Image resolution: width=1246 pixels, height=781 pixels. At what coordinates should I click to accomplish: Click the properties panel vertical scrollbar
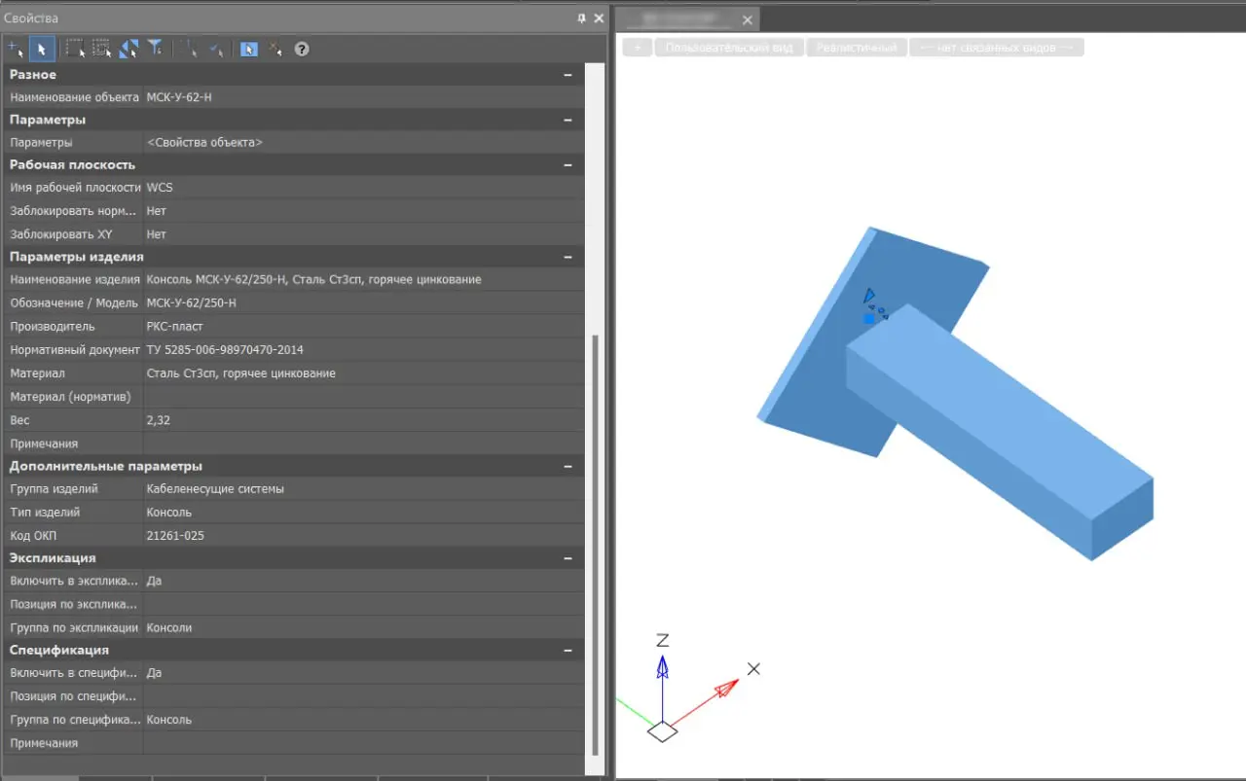click(x=596, y=545)
